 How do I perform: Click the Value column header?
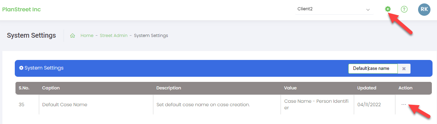coord(290,88)
